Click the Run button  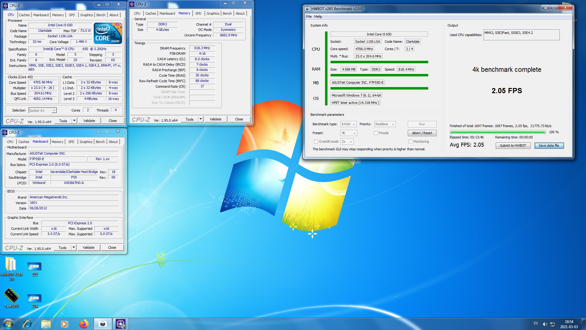(x=422, y=124)
